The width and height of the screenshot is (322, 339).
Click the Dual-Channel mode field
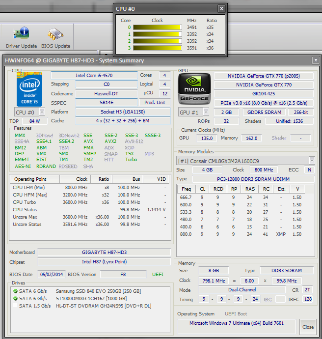point(242,290)
